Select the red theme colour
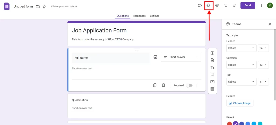The width and height of the screenshot is (276, 125). tap(229, 124)
